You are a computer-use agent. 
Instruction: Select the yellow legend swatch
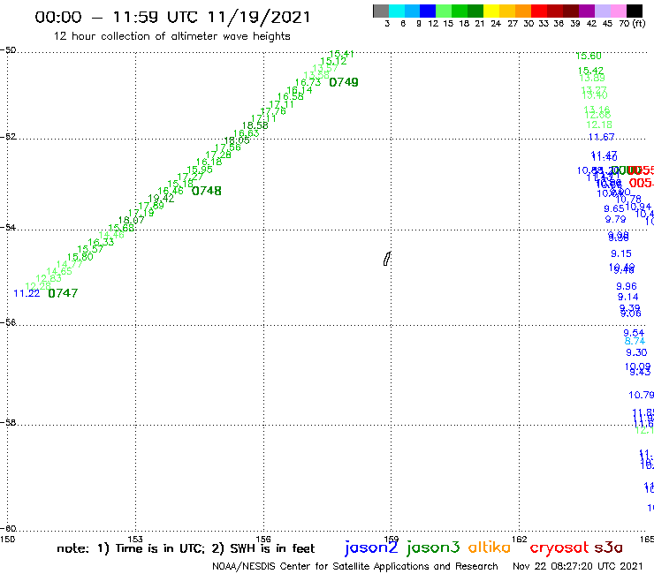491,11
